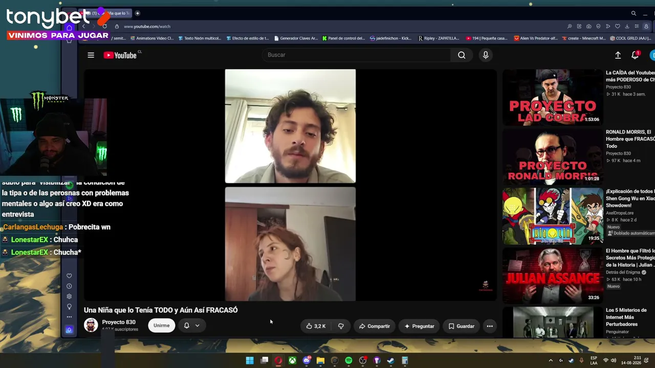Switch to Opera browser on taskbar

tap(278, 360)
